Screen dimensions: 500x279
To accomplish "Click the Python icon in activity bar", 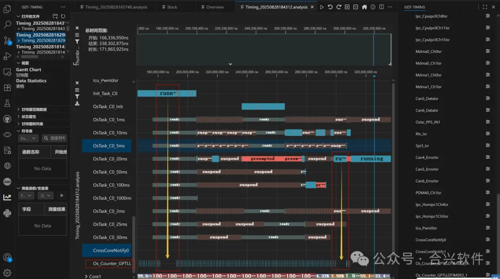I will tap(7, 213).
